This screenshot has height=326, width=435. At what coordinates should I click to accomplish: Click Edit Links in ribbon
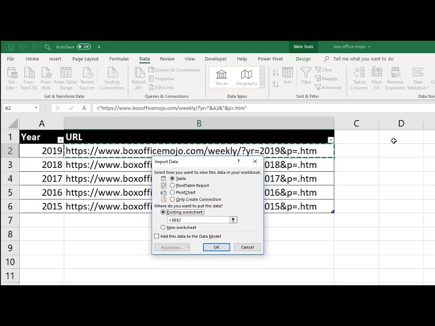pos(161,88)
